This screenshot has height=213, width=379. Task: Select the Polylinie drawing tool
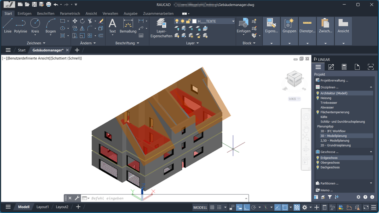(20, 25)
